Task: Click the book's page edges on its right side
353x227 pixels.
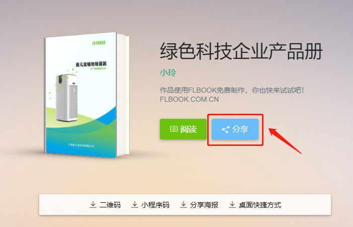Action: 123,95
